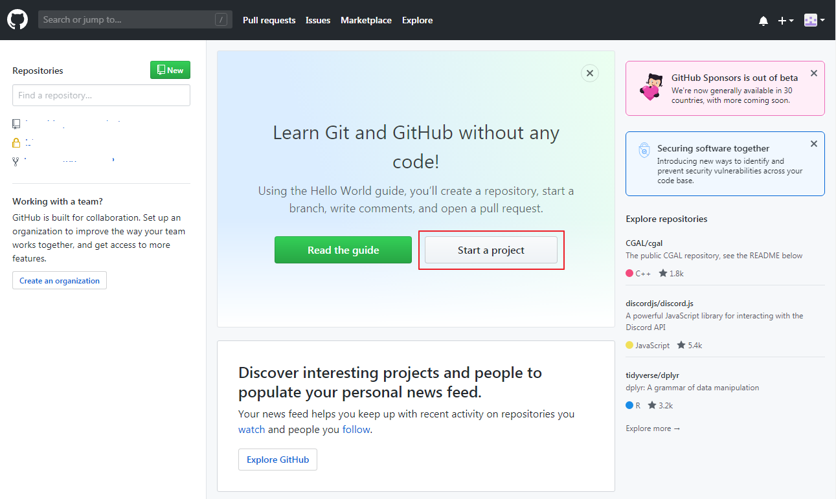
Task: Open Pull requests in the top bar
Action: click(269, 20)
